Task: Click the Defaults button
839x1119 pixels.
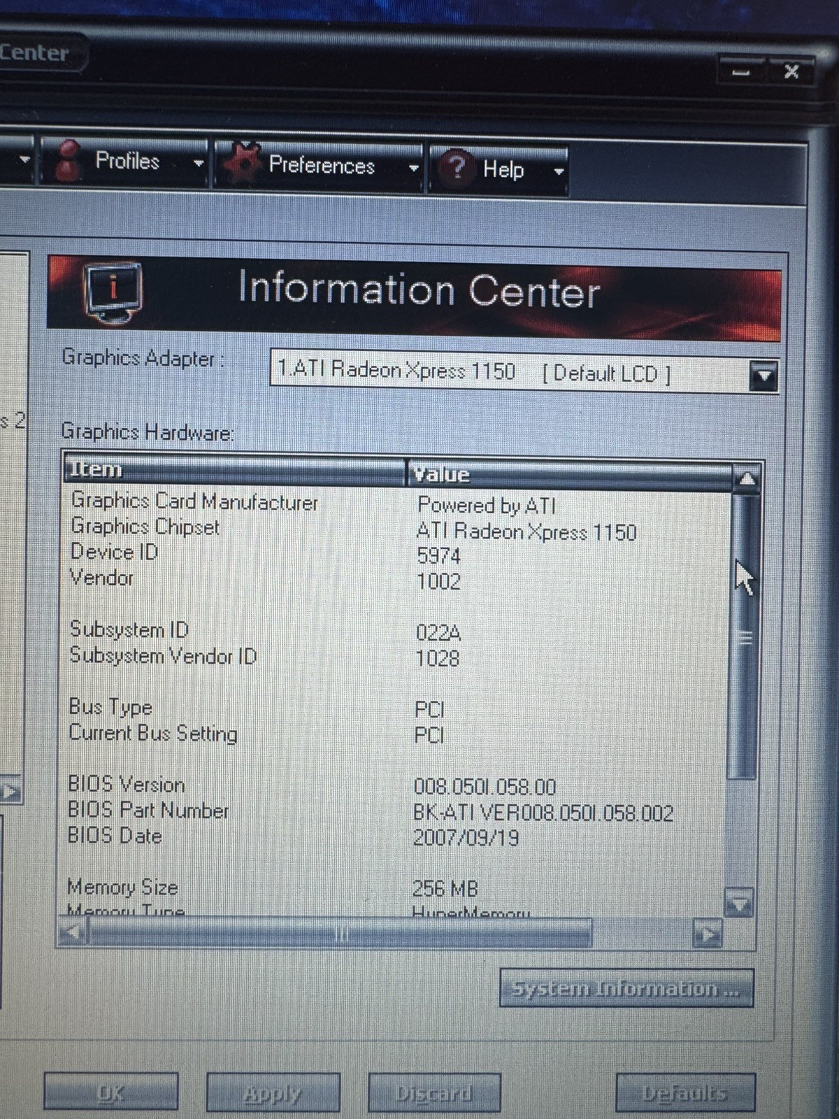Action: tap(685, 1092)
